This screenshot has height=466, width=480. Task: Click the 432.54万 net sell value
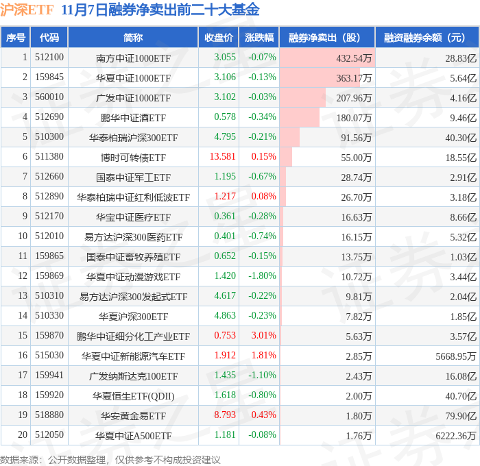(354, 58)
